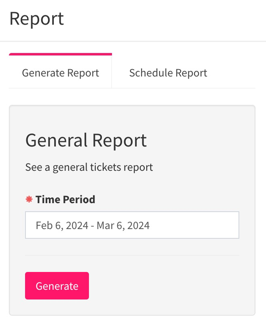Click the red required asterisk icon
Screen dimensions: 266x327
(29, 200)
